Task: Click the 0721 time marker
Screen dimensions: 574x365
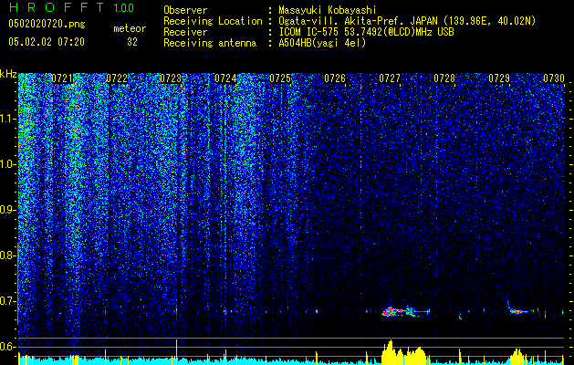Action: 62,78
